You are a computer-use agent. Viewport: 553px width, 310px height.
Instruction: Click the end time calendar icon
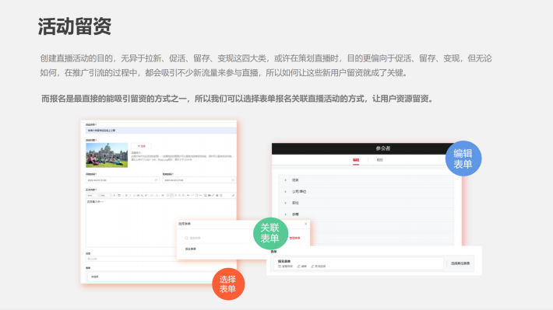click(233, 180)
